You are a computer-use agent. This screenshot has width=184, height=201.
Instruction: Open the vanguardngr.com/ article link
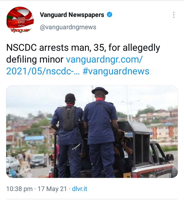pos(104,59)
